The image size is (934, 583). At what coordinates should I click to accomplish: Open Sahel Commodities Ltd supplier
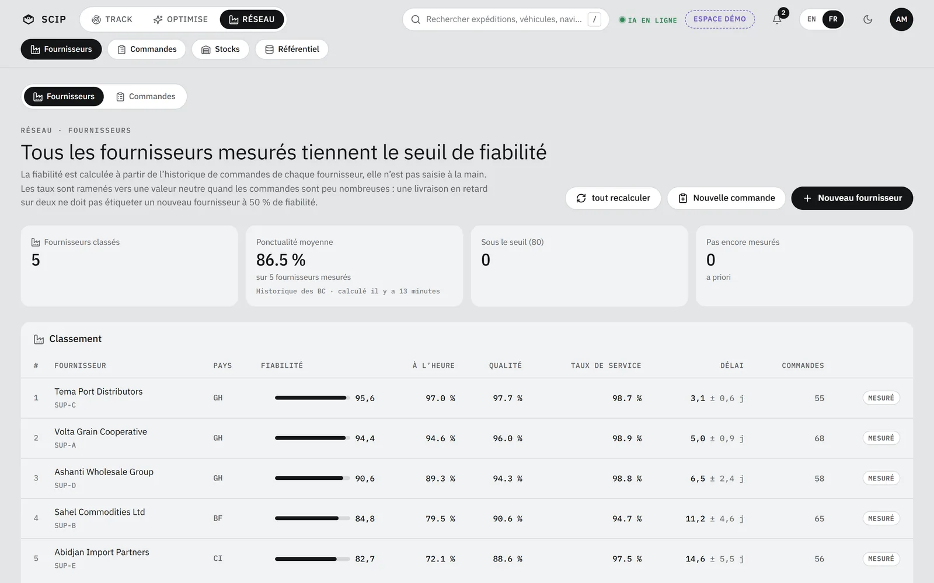click(100, 512)
